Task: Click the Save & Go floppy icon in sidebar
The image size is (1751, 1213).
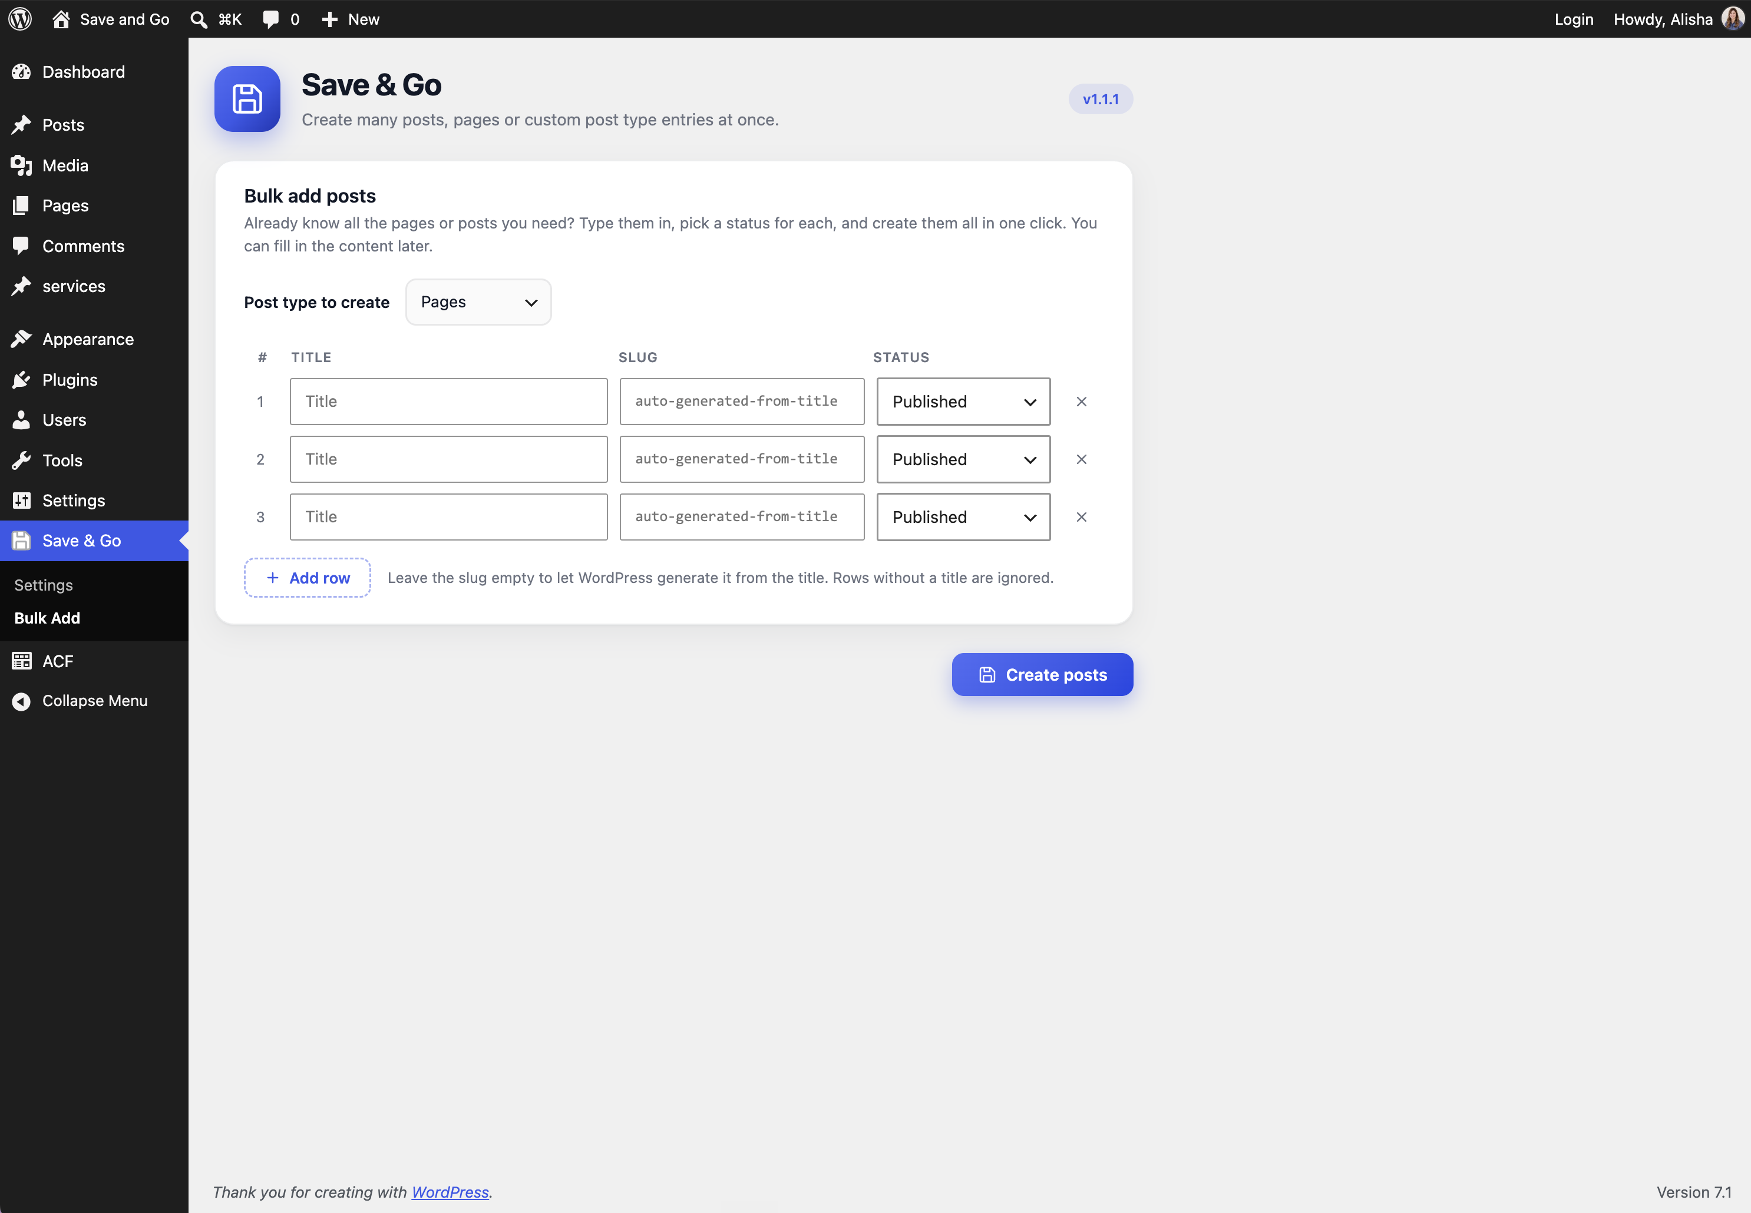Action: 21,541
